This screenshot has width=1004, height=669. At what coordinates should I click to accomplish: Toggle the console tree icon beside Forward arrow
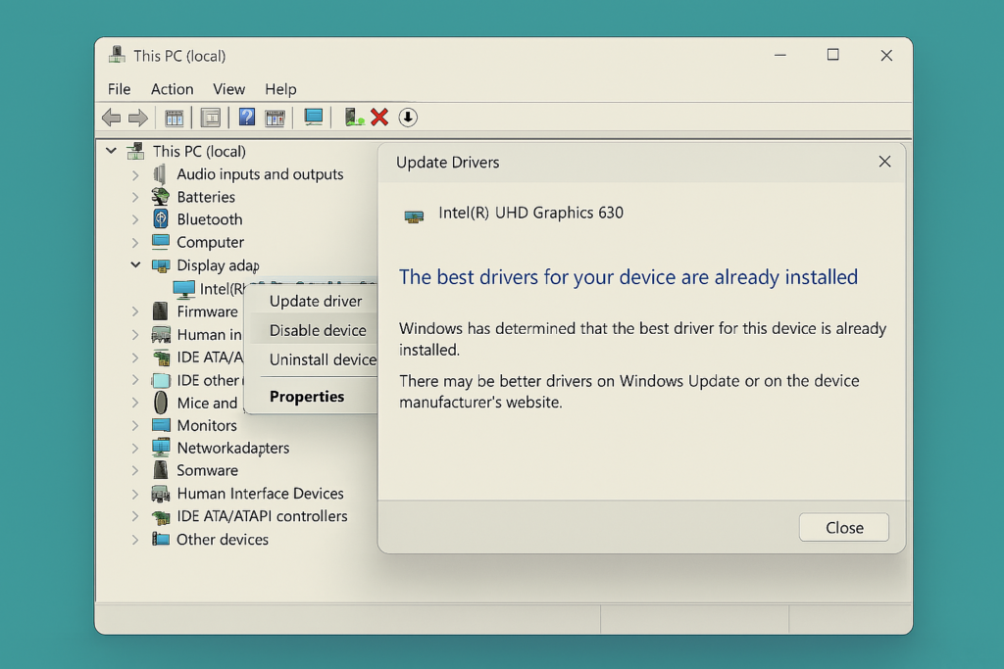pyautogui.click(x=174, y=118)
